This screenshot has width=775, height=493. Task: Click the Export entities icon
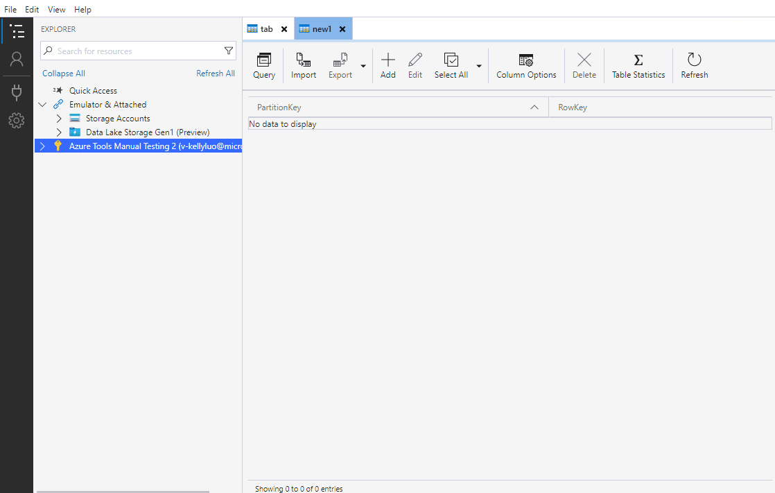pyautogui.click(x=340, y=65)
